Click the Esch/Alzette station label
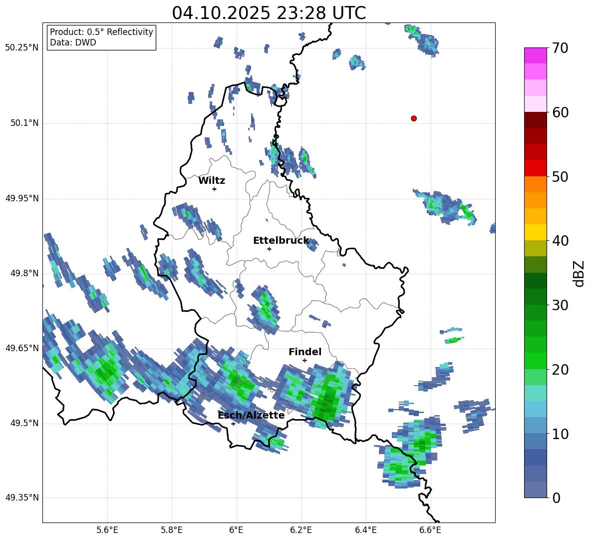 click(251, 415)
